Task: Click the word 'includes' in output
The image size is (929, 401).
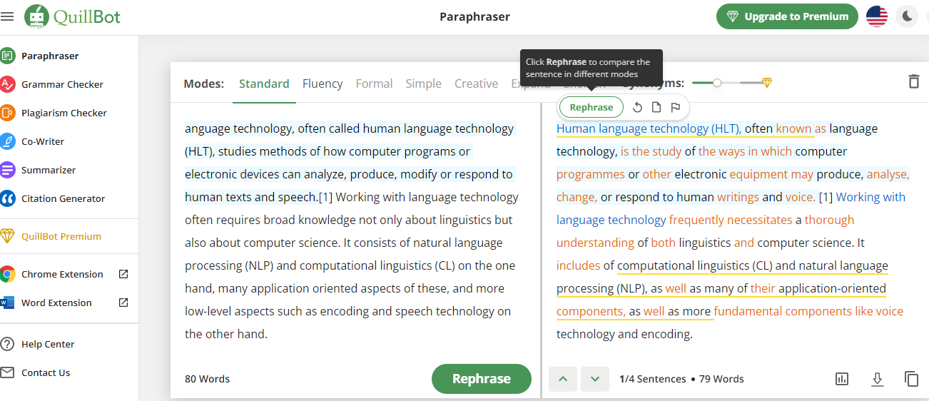Action: (578, 265)
